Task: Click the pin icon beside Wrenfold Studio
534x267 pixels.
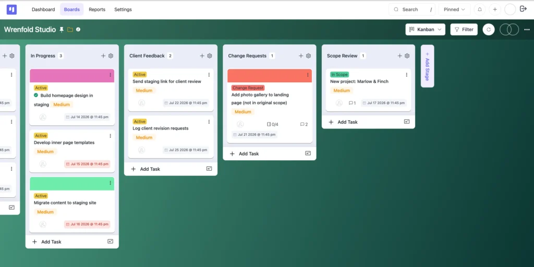Action: [x=62, y=30]
